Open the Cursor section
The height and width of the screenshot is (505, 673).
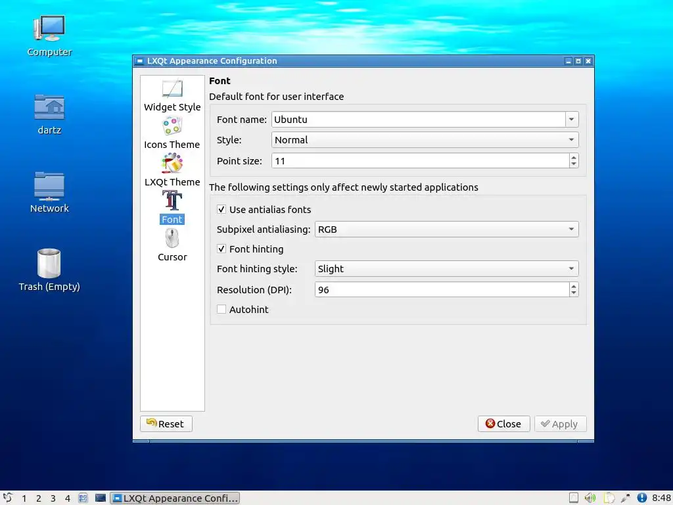pos(172,246)
